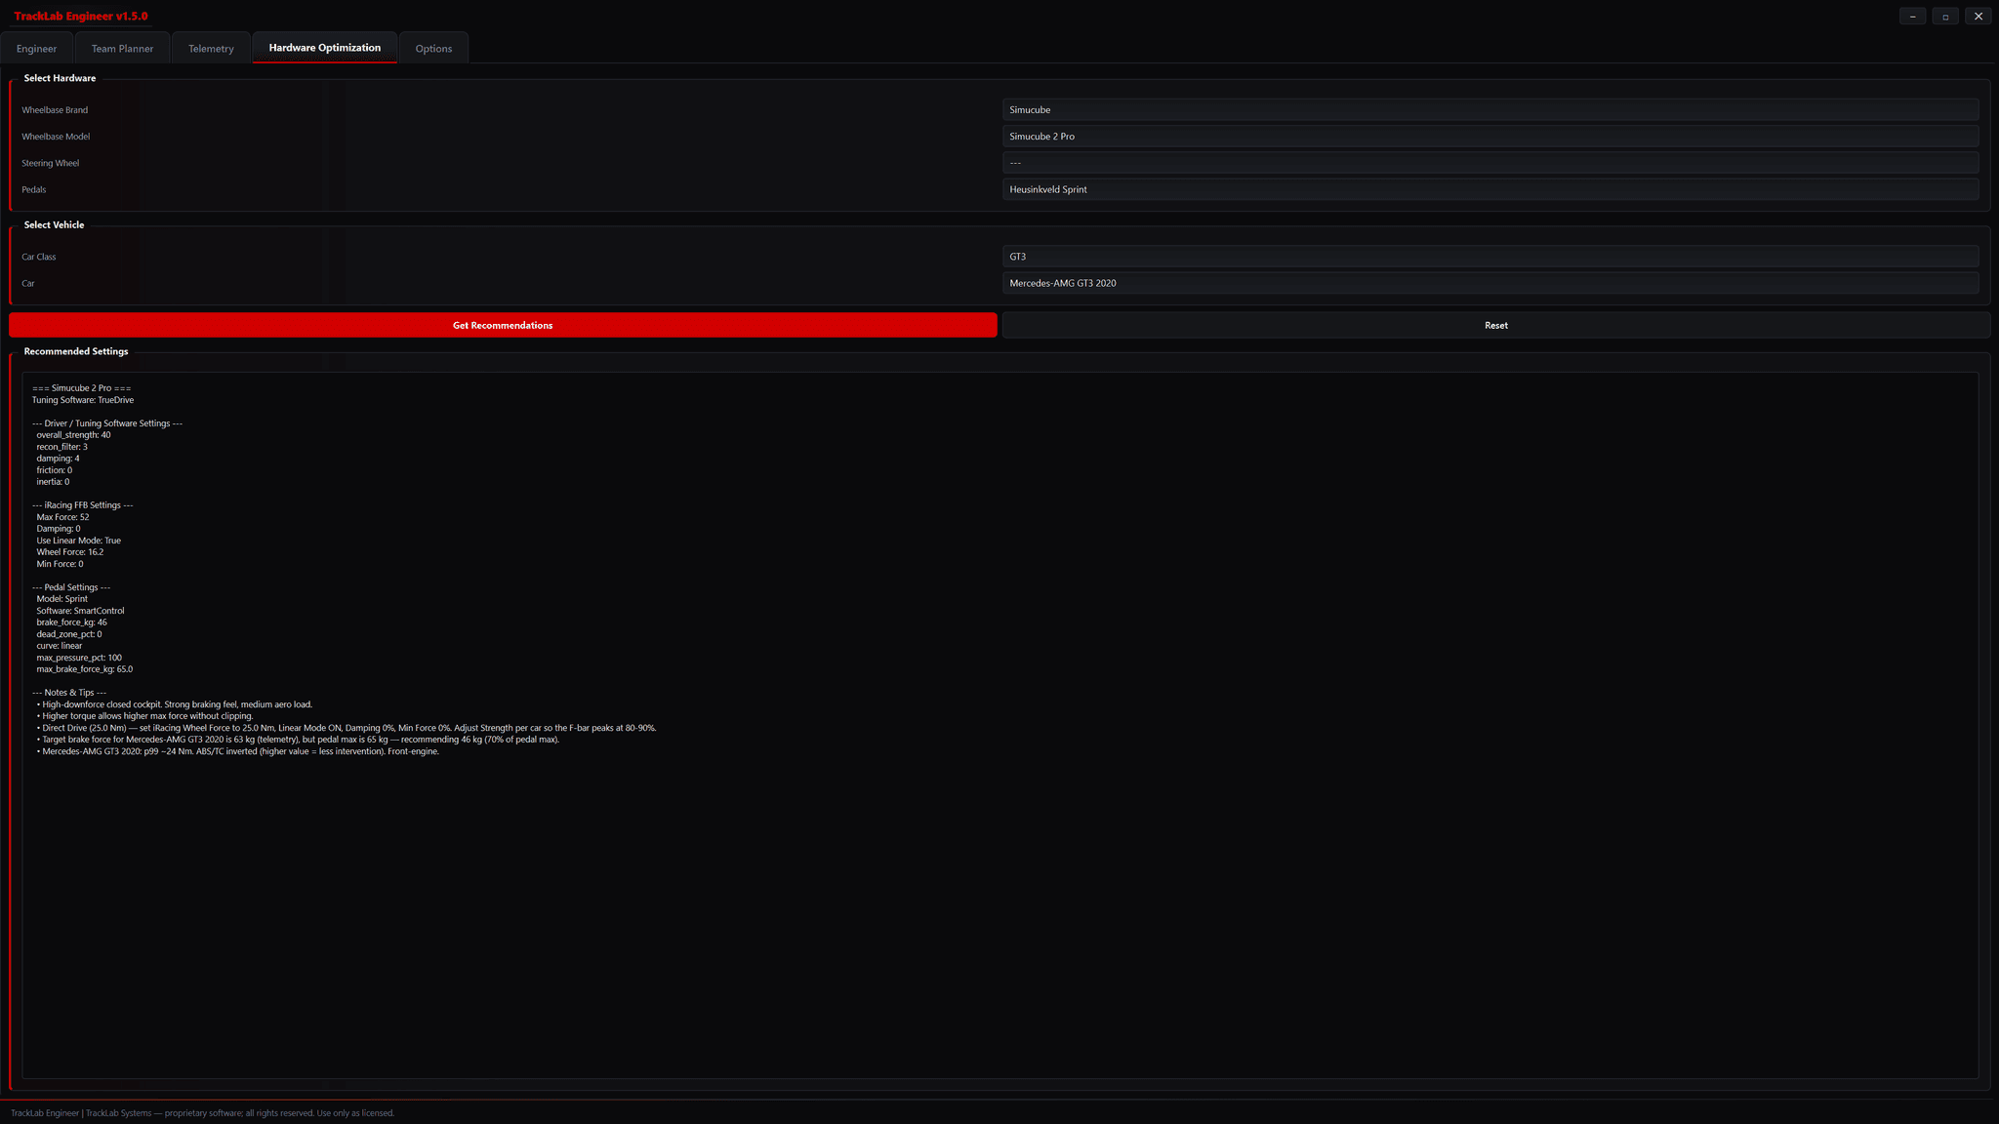Click the "Higher torque allows higher max force" tip
The image size is (1999, 1124).
[144, 716]
